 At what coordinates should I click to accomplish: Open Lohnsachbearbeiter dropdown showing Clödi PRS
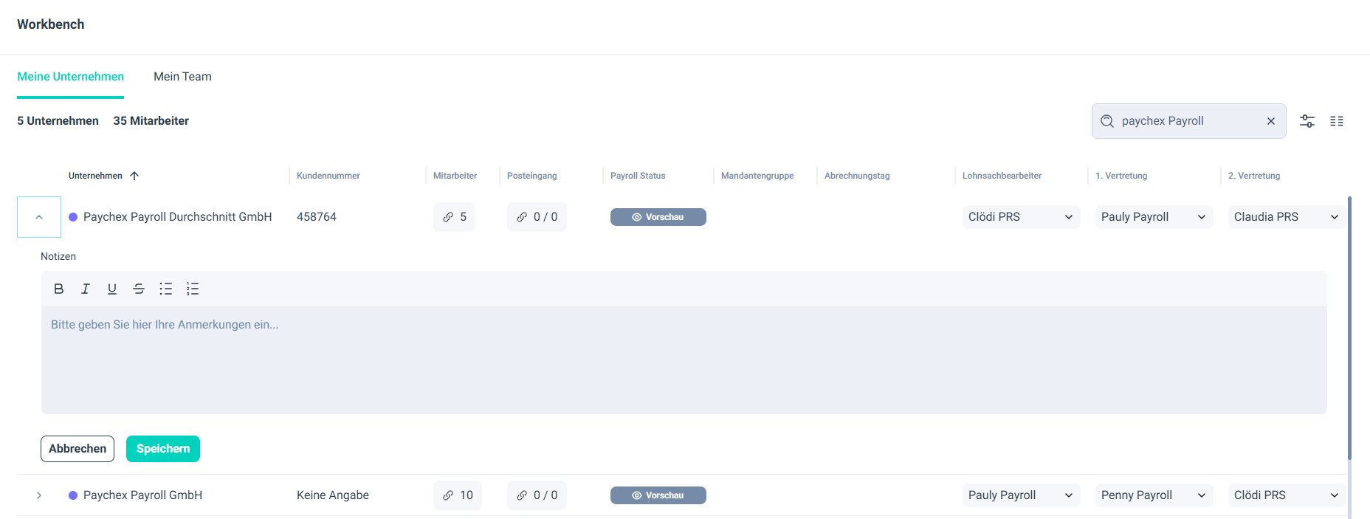point(1020,217)
